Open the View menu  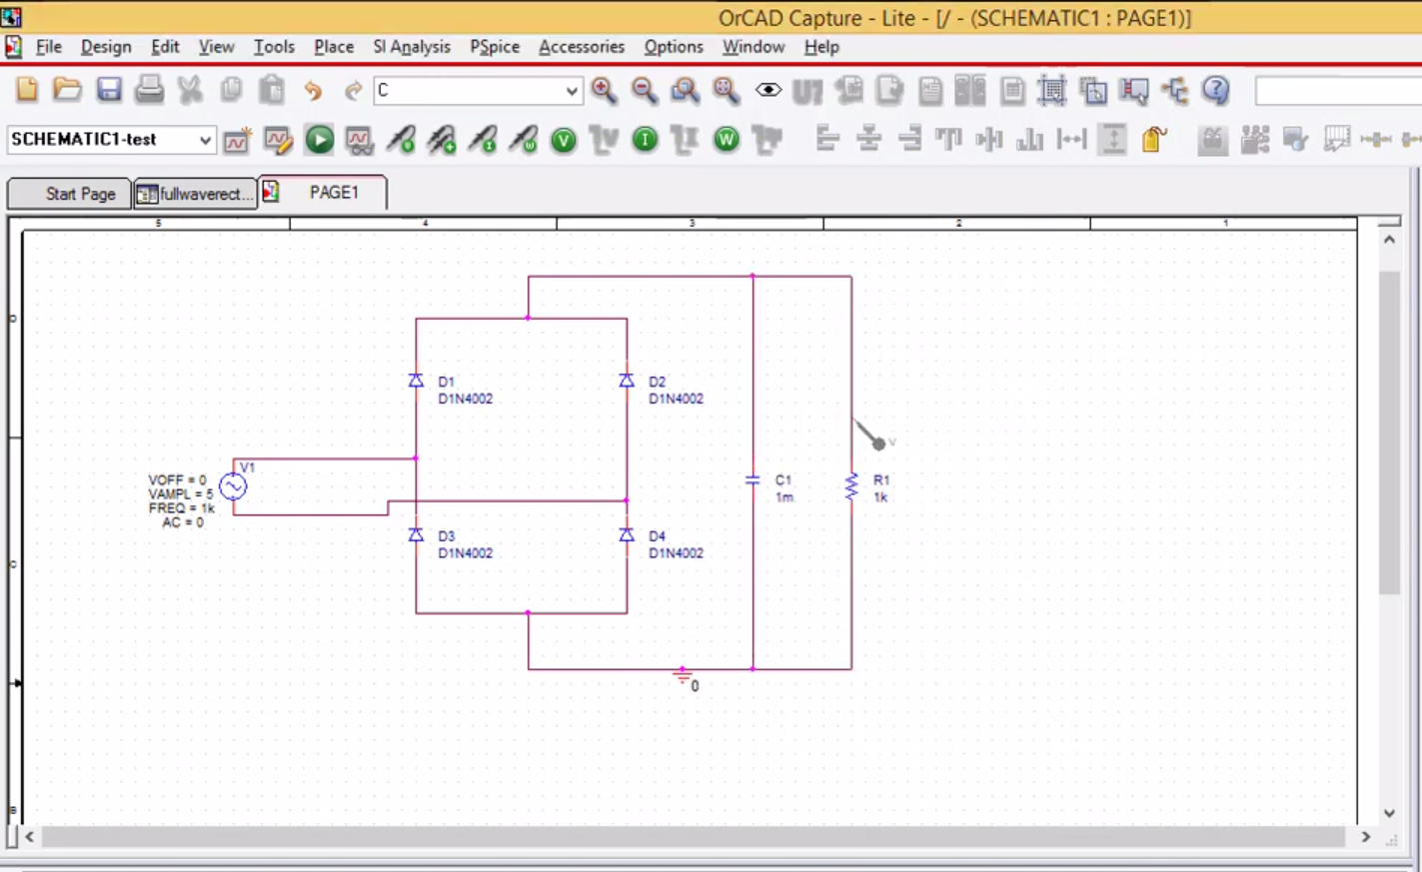click(x=216, y=47)
